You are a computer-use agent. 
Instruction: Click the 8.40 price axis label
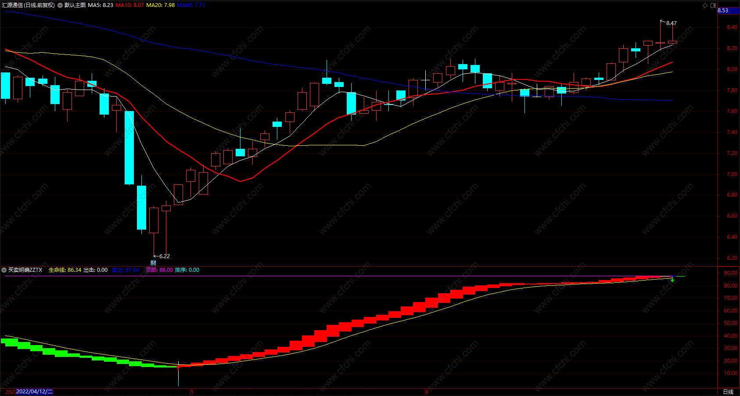(x=732, y=27)
